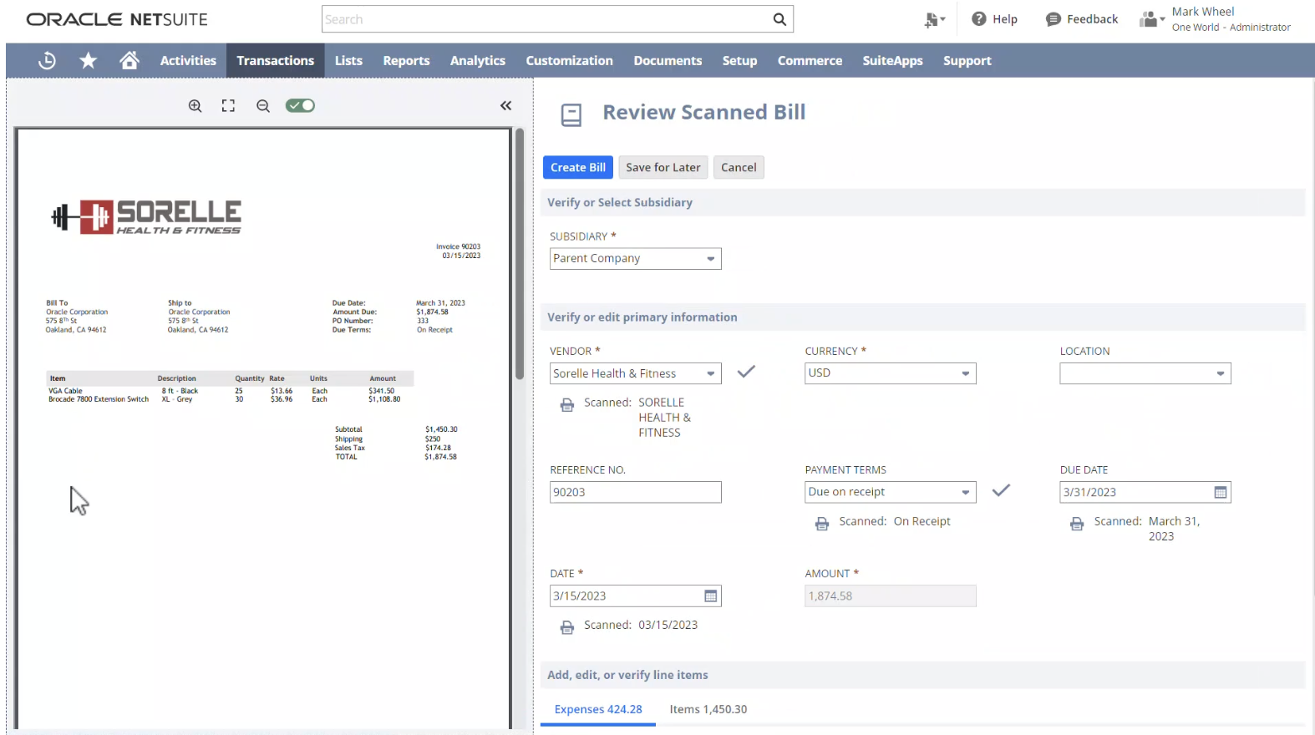Click the search magnifier icon
Screen dimensions: 1315x735
tap(779, 19)
